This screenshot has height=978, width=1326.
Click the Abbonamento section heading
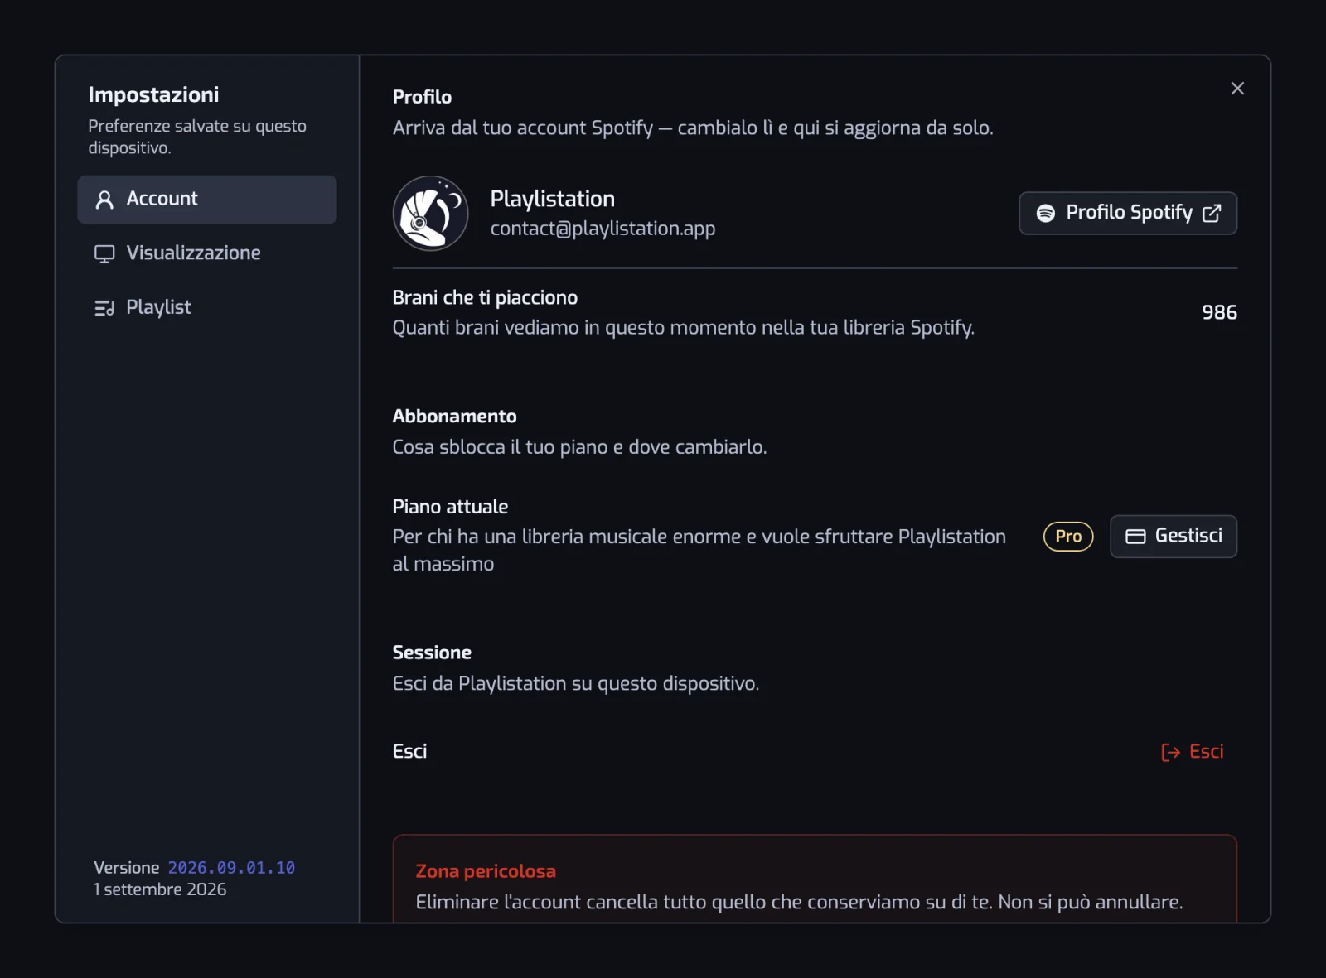(x=454, y=416)
